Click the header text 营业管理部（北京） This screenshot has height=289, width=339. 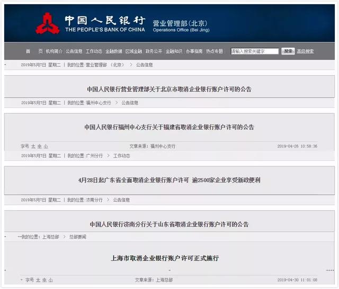coord(180,23)
